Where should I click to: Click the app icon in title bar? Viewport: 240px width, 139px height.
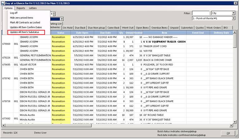[3, 2]
